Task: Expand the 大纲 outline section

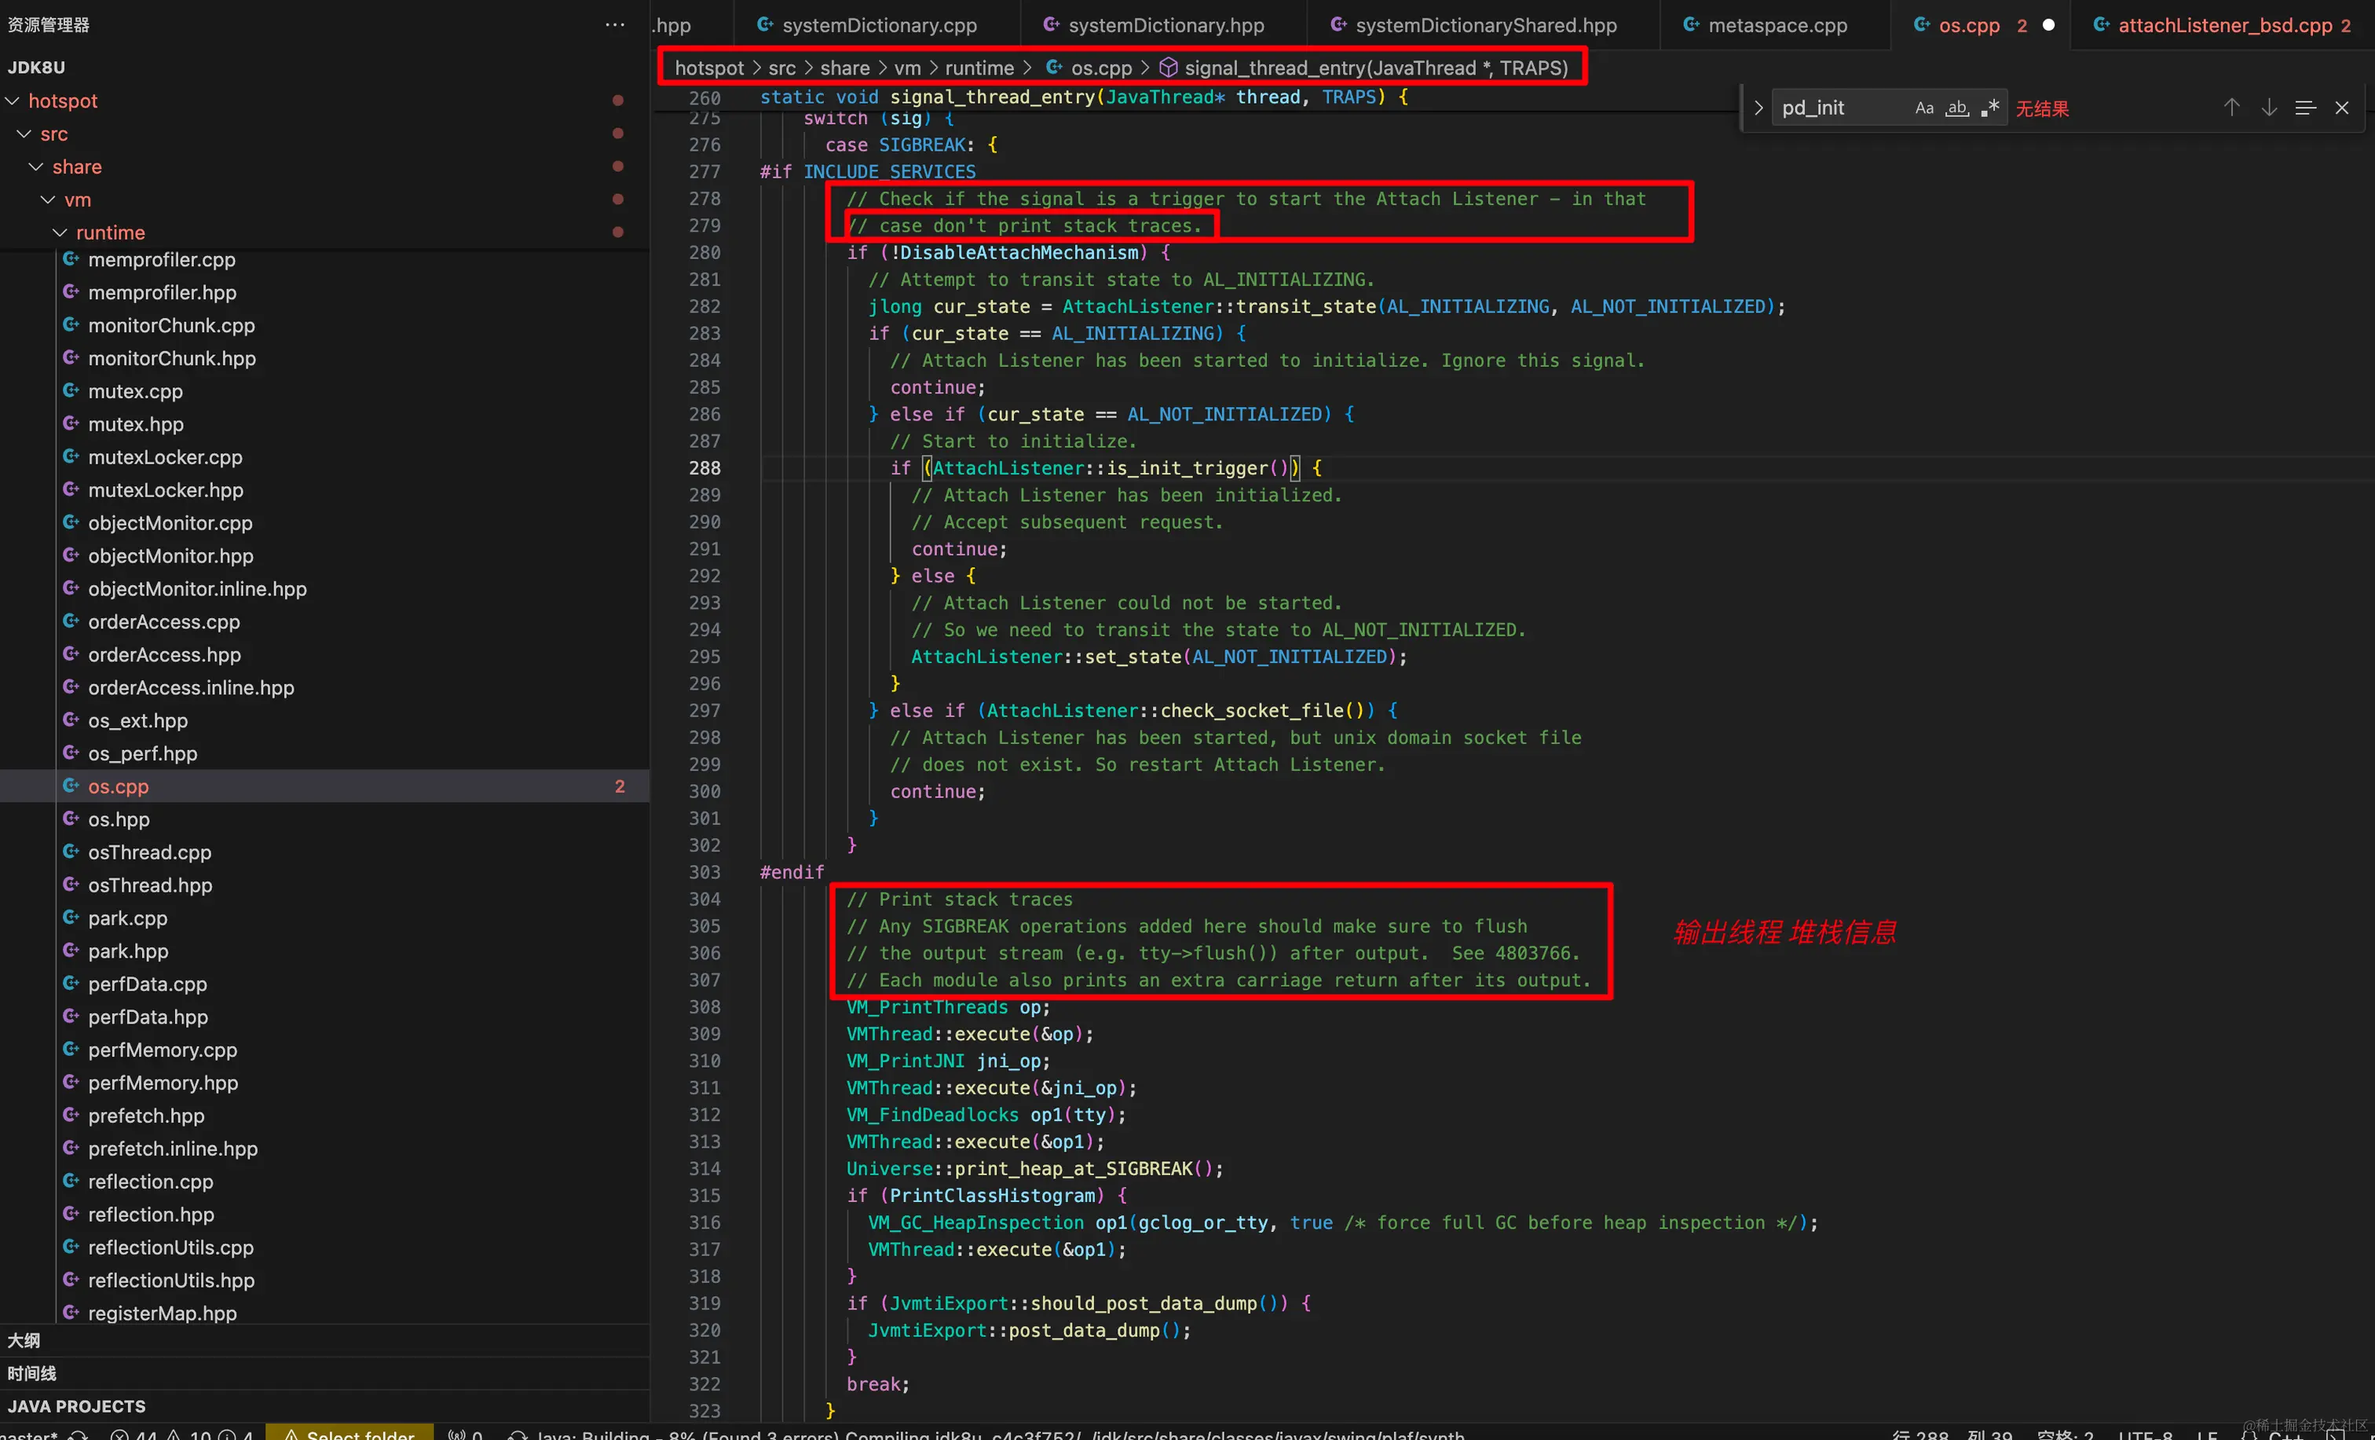Action: tap(24, 1341)
